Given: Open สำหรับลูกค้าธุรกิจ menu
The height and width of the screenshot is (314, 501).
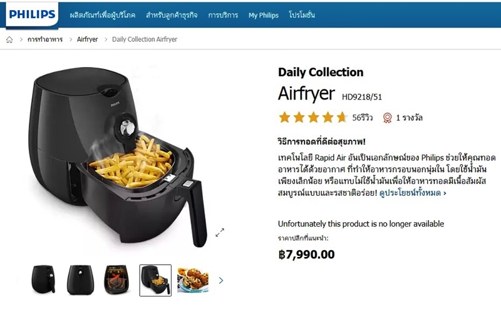Looking at the screenshot, I should [x=172, y=15].
